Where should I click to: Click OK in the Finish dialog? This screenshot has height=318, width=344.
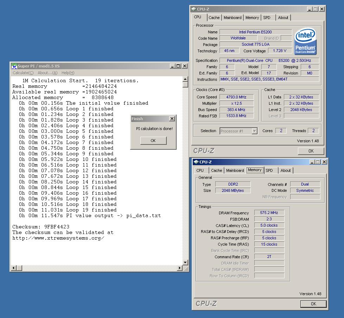point(153,141)
